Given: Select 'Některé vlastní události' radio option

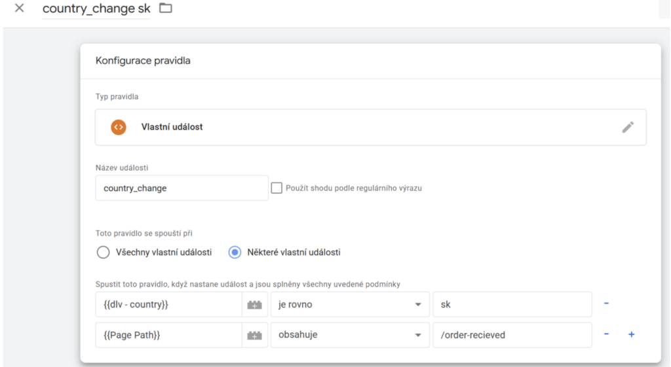Looking at the screenshot, I should coord(235,252).
